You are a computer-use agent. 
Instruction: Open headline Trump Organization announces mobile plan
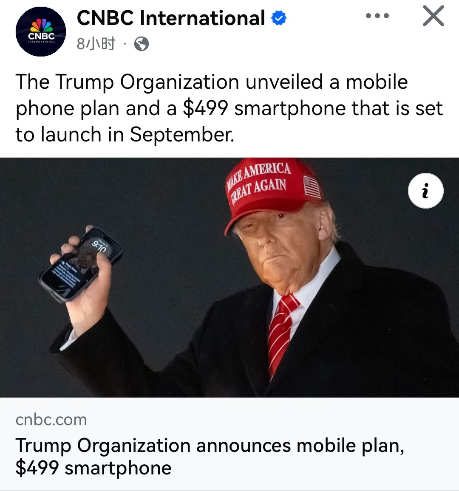(x=210, y=445)
